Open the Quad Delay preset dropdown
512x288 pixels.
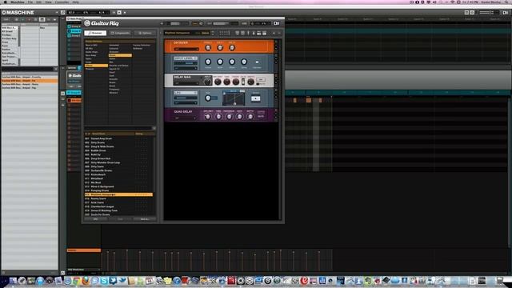[186, 118]
